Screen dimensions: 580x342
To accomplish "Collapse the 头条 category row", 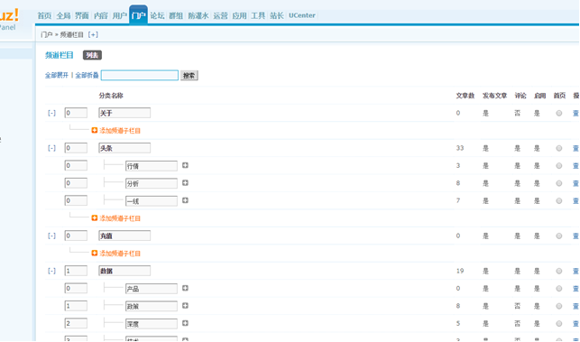I will pos(51,148).
